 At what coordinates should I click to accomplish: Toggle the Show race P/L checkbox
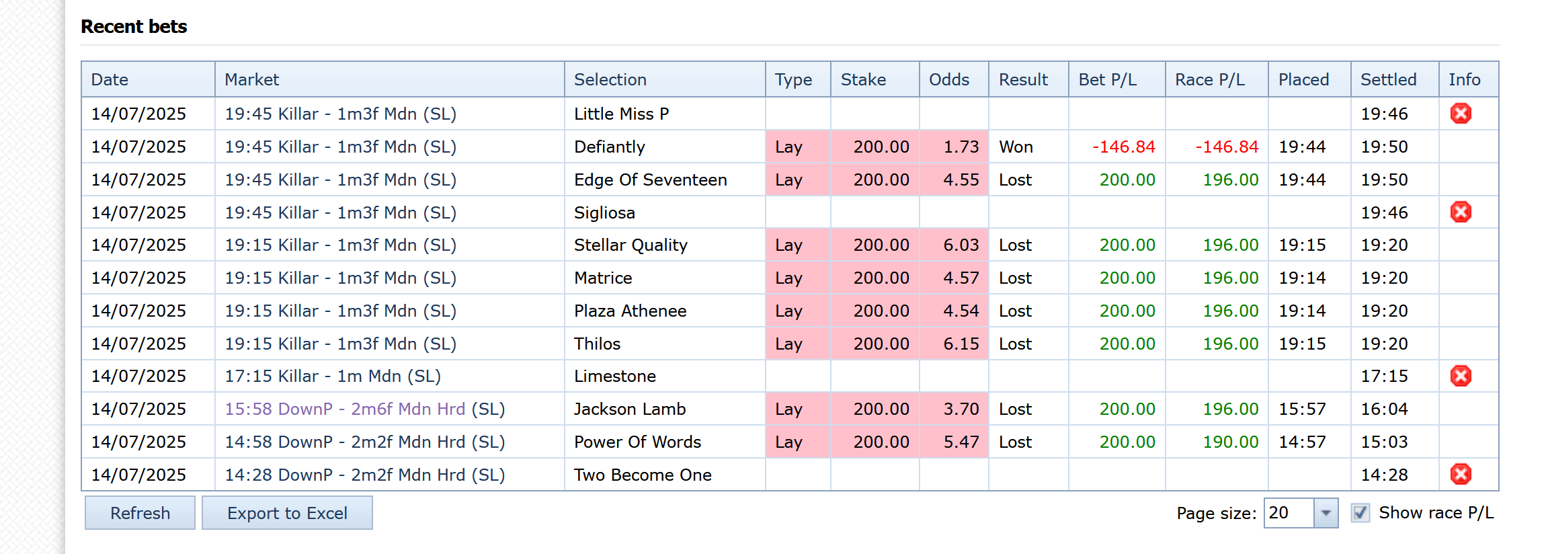click(1360, 513)
